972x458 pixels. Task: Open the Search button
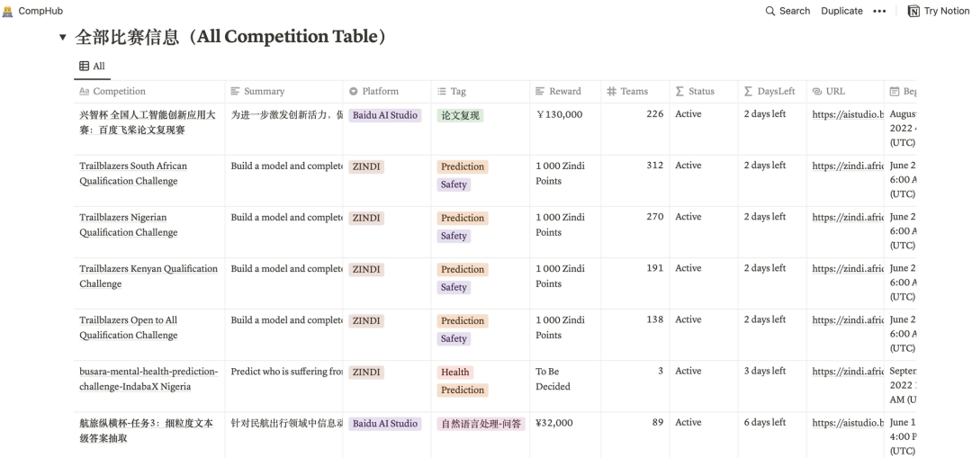tap(787, 11)
